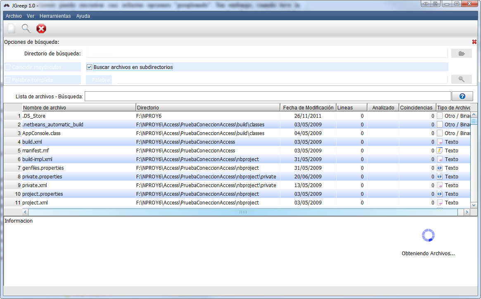
Task: Uncheck Buscar archivos en subdirectorios
Action: [89, 67]
